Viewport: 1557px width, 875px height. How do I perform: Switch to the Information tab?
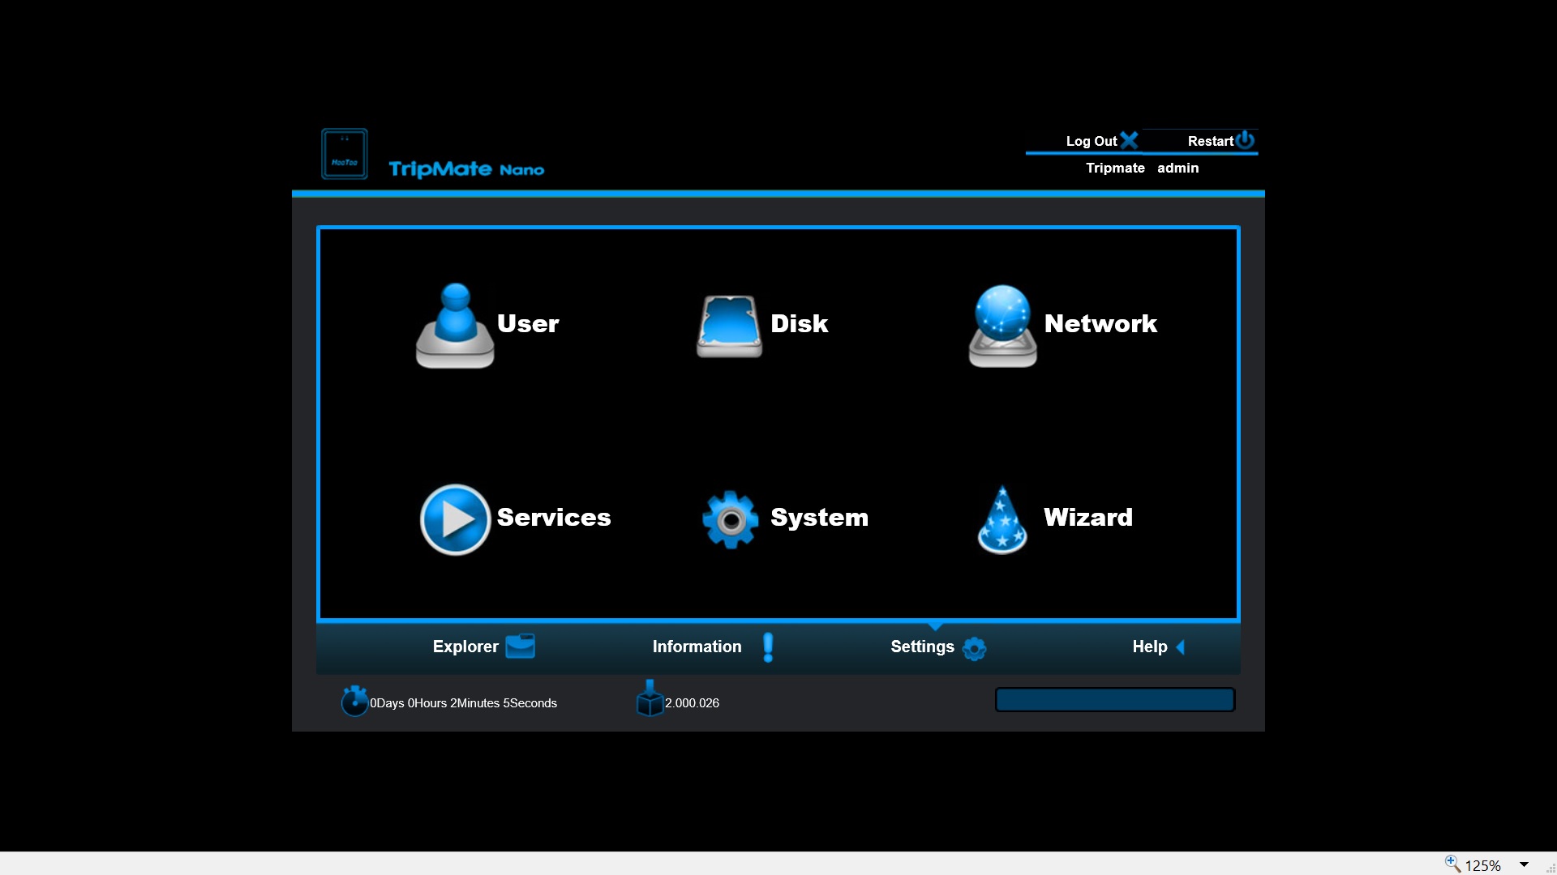pos(697,647)
